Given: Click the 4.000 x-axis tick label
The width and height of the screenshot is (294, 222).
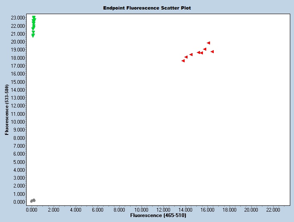Looking at the screenshot, I should tap(76, 210).
